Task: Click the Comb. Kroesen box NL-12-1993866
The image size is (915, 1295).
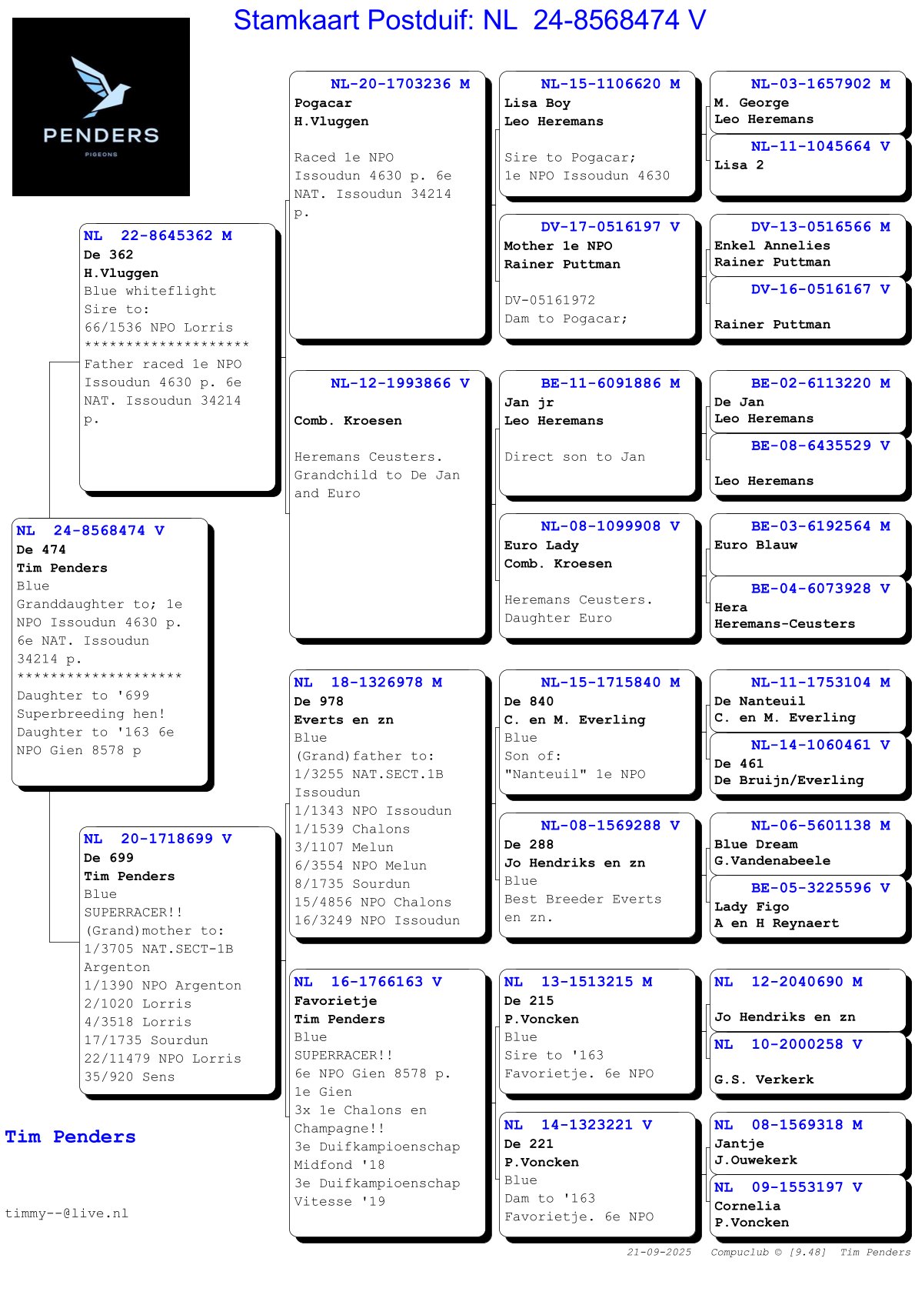Action: pyautogui.click(x=388, y=503)
